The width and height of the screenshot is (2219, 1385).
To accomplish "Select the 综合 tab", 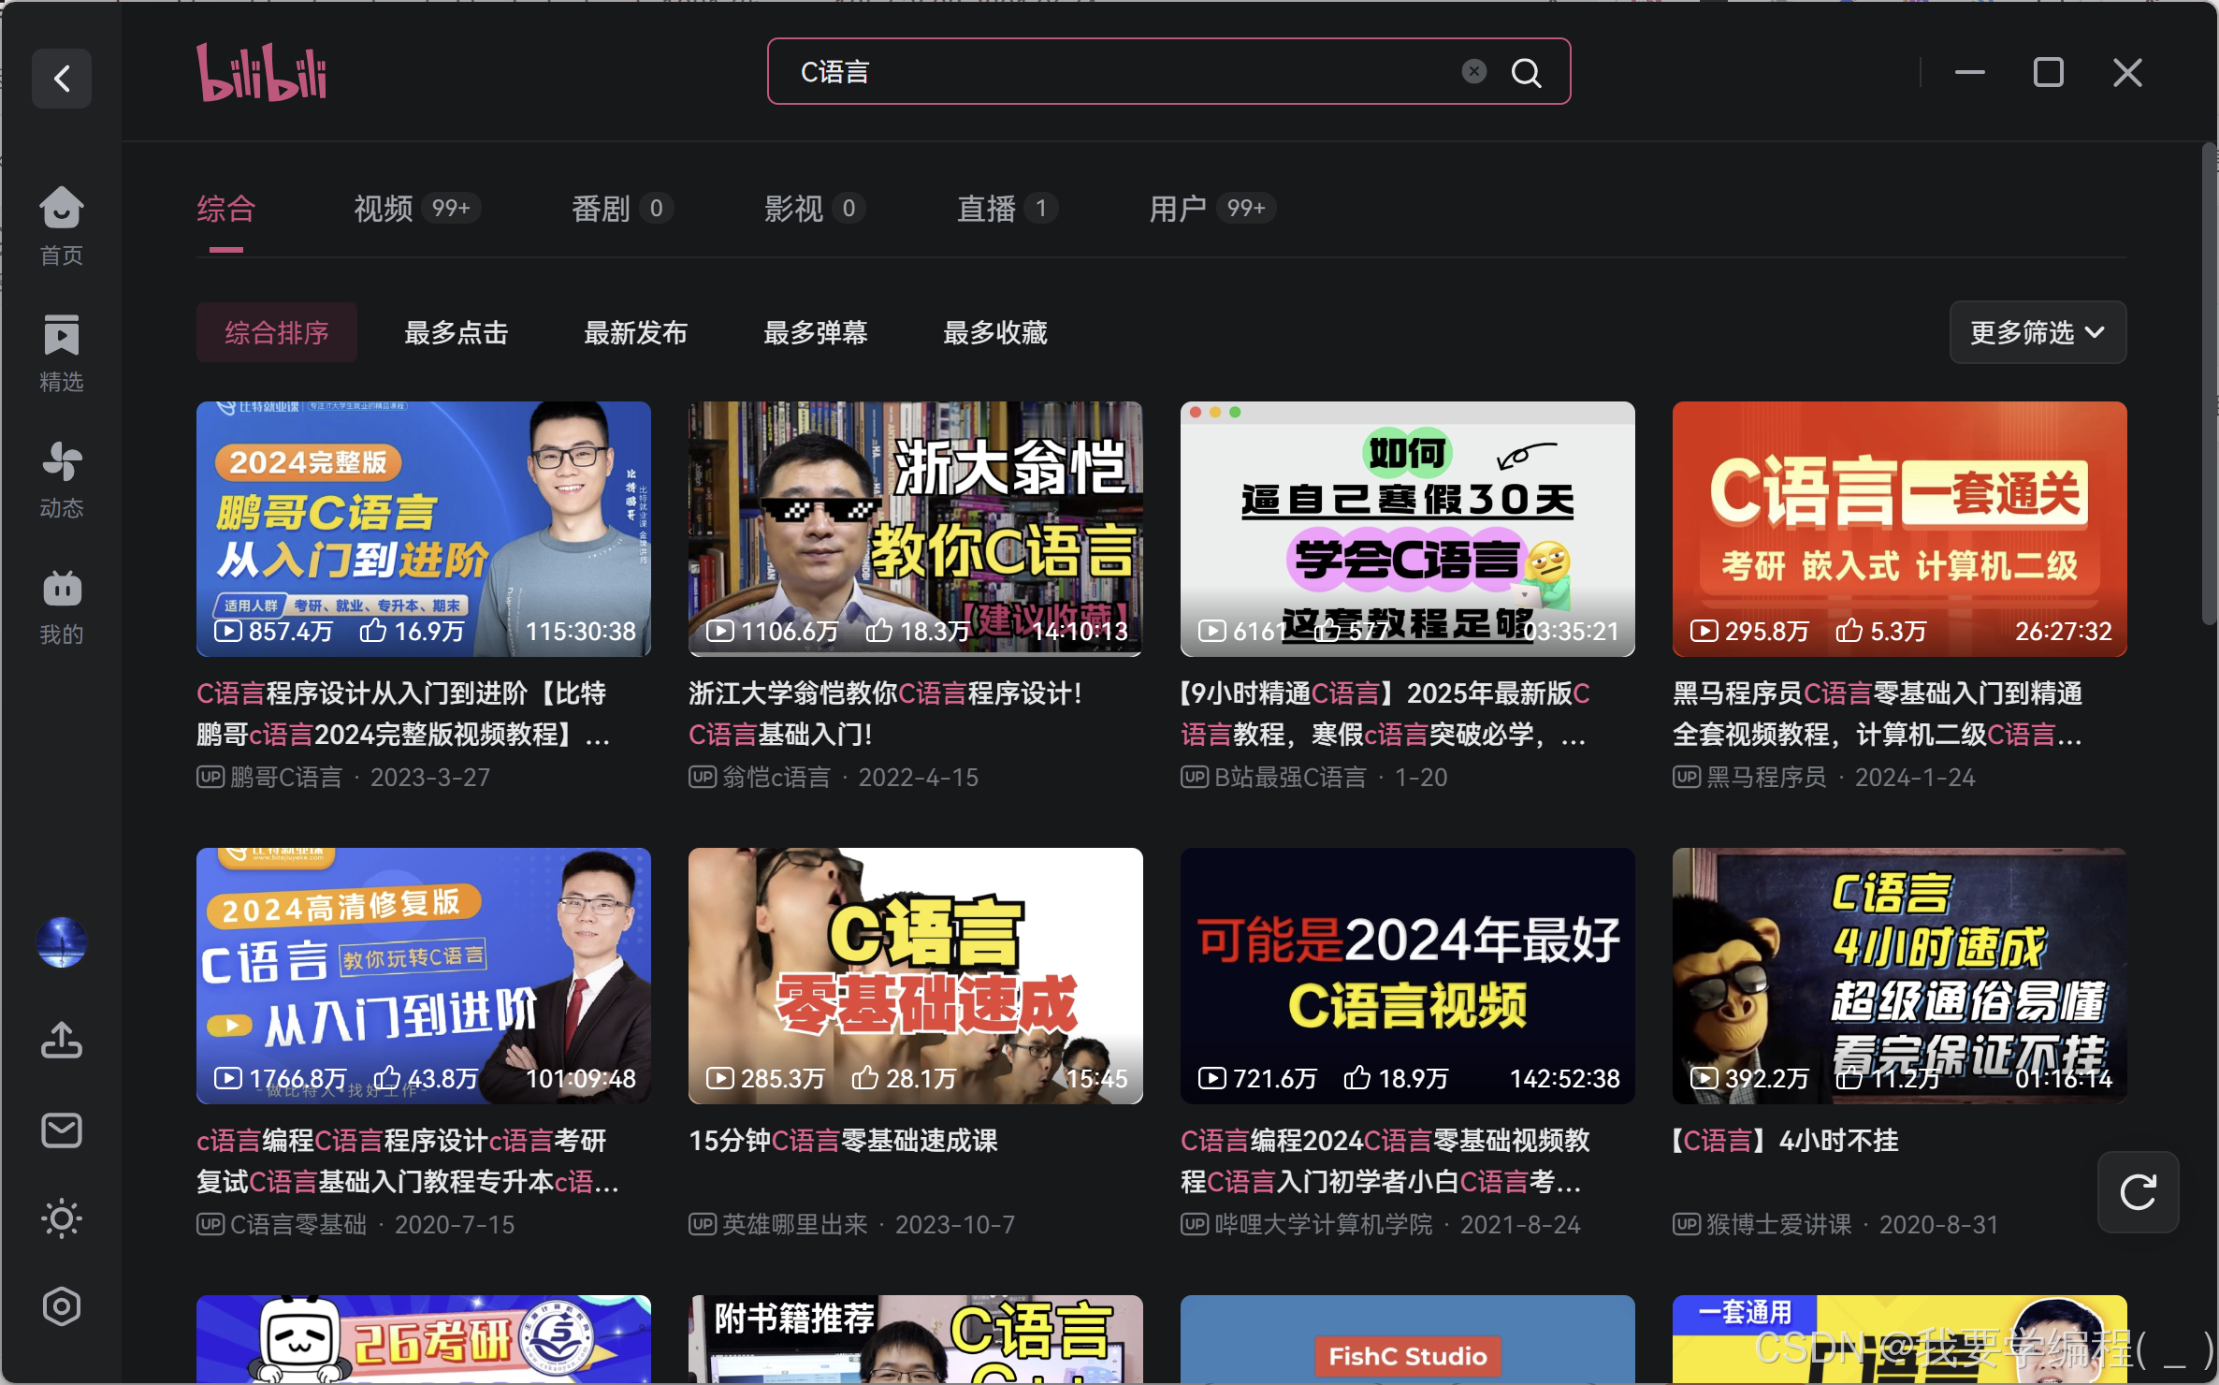I will click(225, 208).
